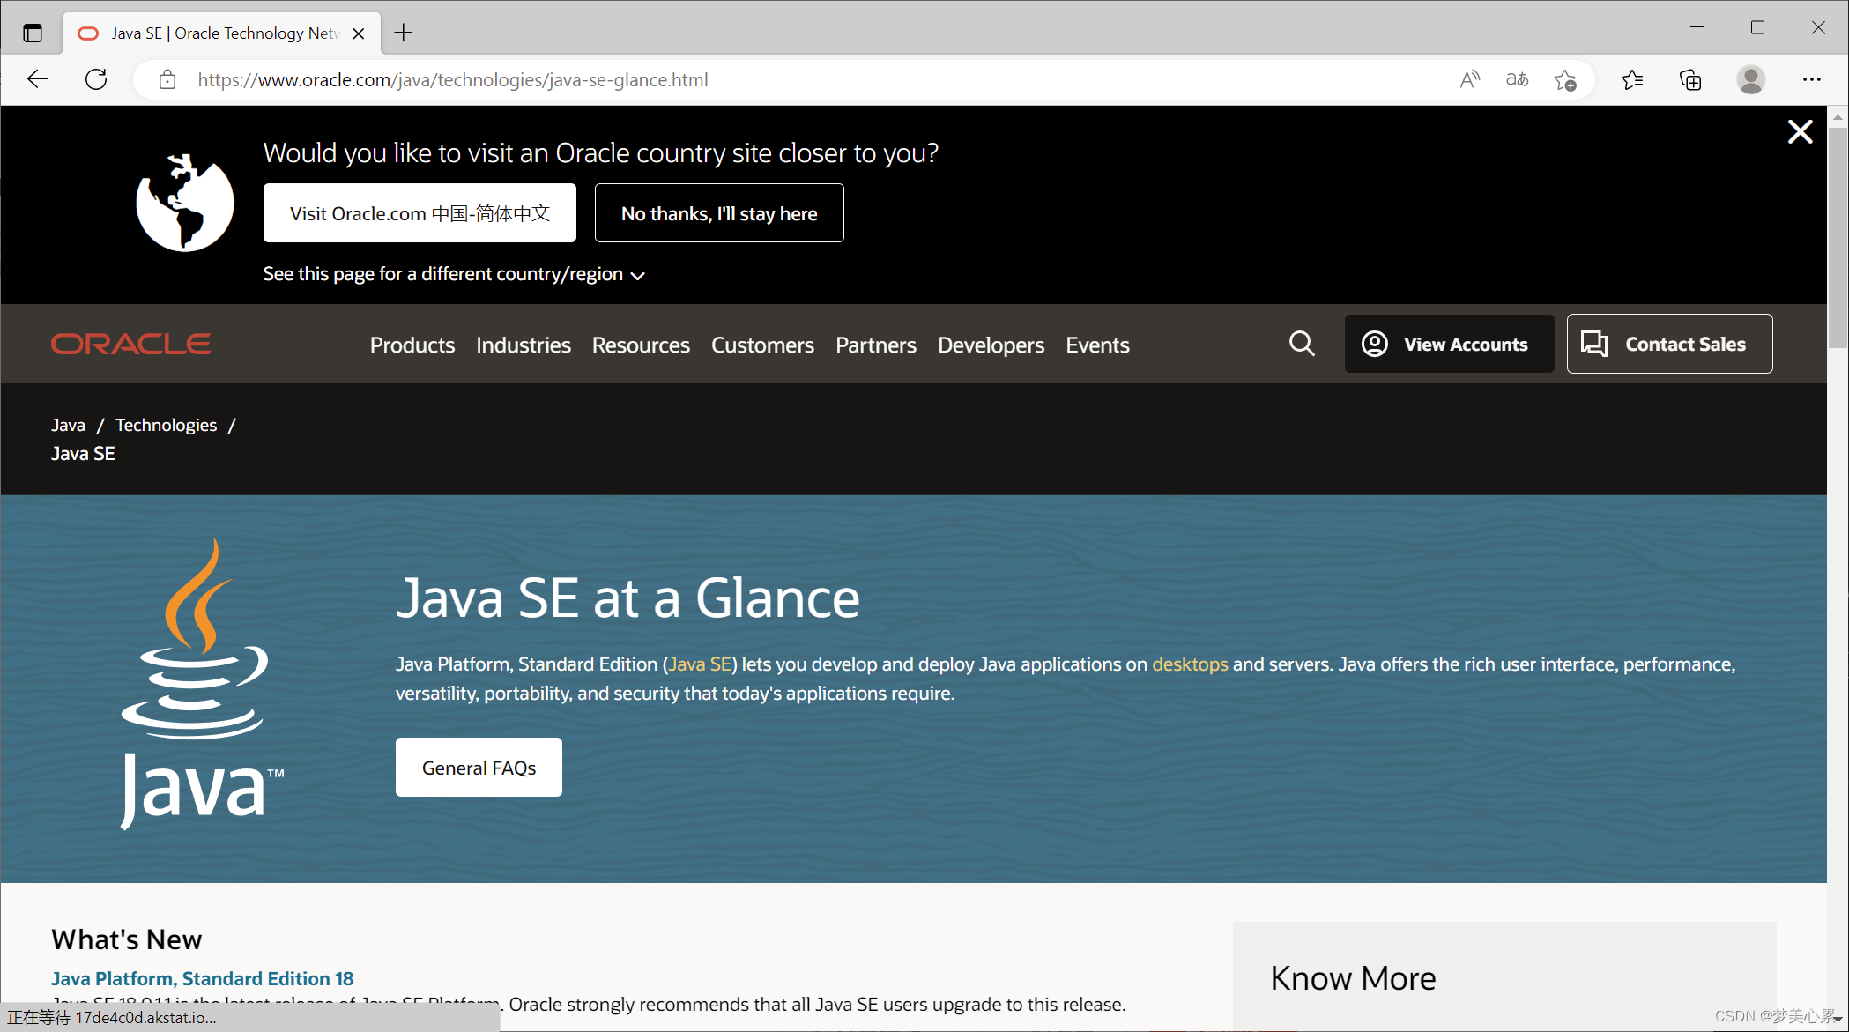Image resolution: width=1849 pixels, height=1032 pixels.
Task: Add this page to favorites star icon
Action: point(1565,80)
